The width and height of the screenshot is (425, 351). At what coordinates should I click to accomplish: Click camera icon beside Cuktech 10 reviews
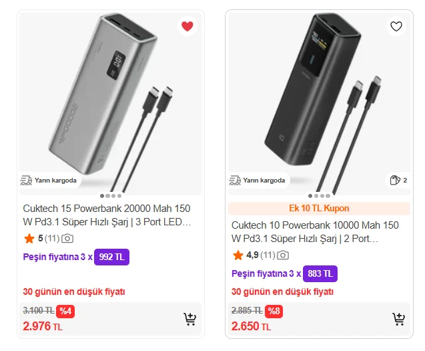283,255
